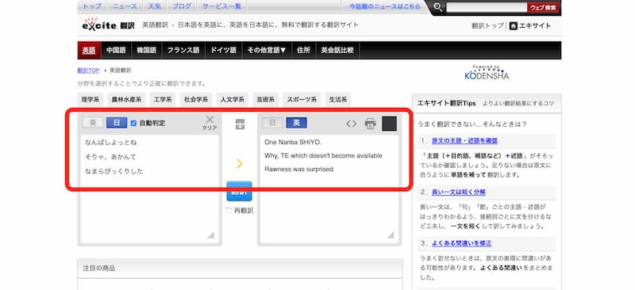This screenshot has height=290, width=635.
Task: Swap languages with the center switch icon
Action: point(240,124)
